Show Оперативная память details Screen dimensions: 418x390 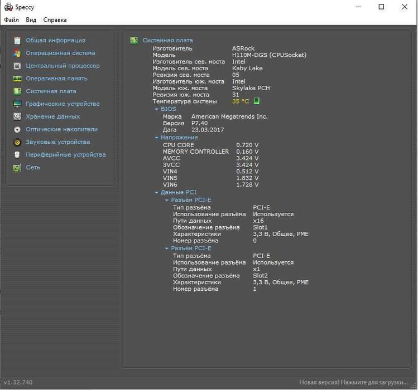[56, 79]
